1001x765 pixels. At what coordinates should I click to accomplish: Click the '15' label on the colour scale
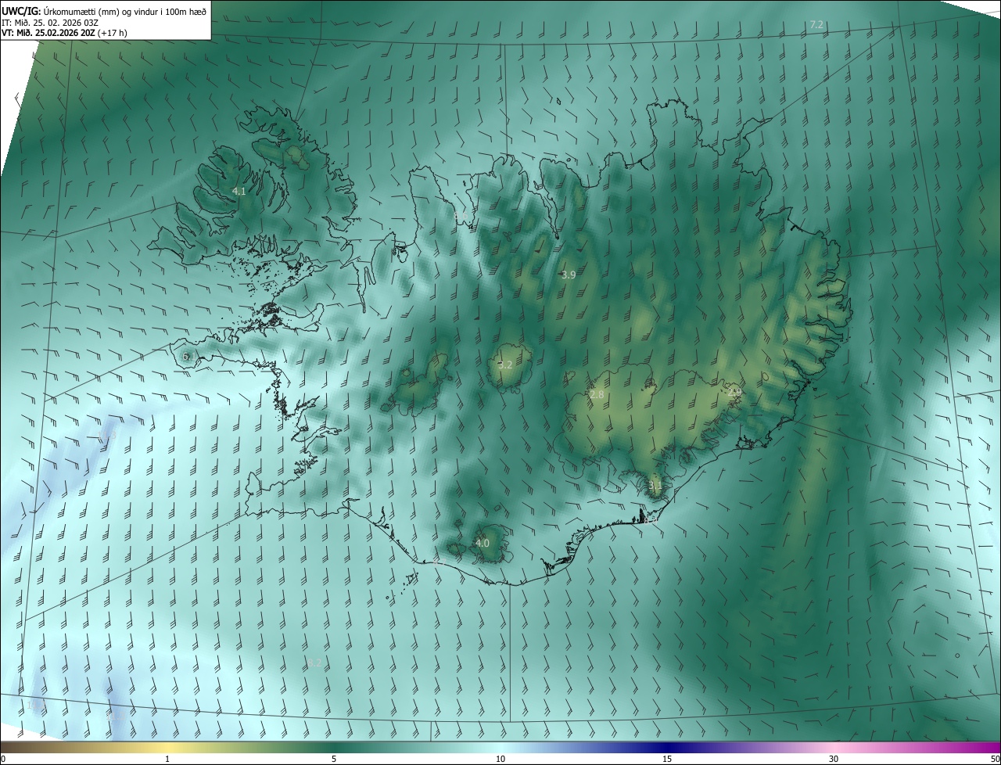coord(667,759)
